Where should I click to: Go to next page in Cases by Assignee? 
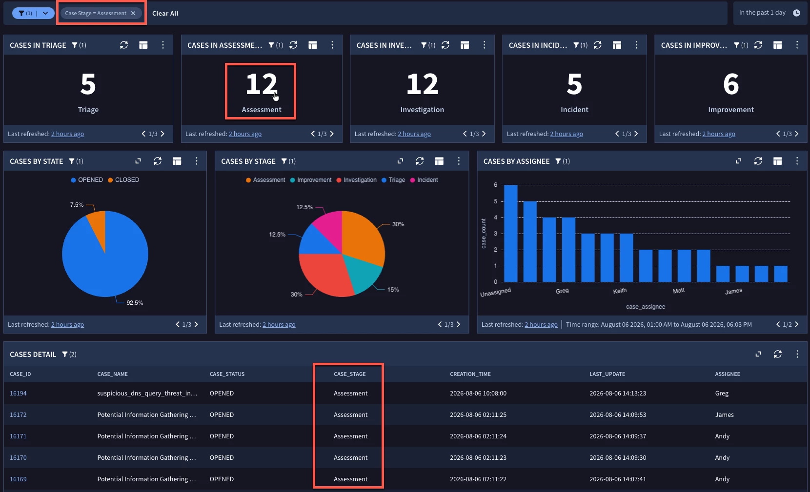(797, 324)
